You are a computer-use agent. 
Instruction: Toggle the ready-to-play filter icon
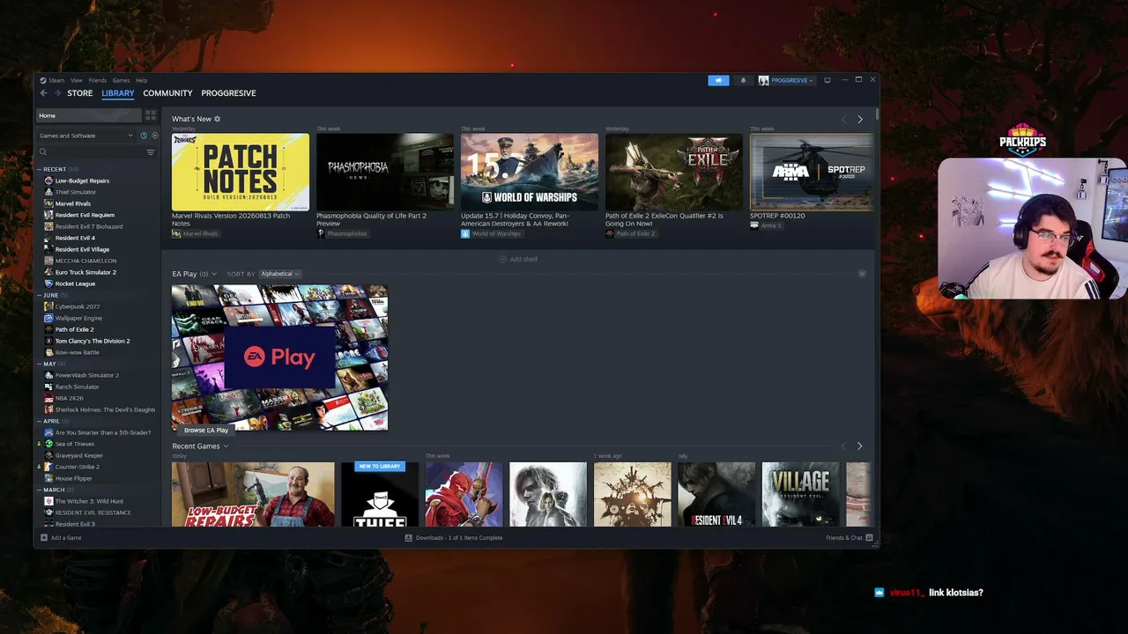click(x=154, y=136)
